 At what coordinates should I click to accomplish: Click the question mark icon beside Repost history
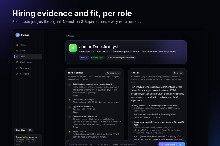click(70, 132)
